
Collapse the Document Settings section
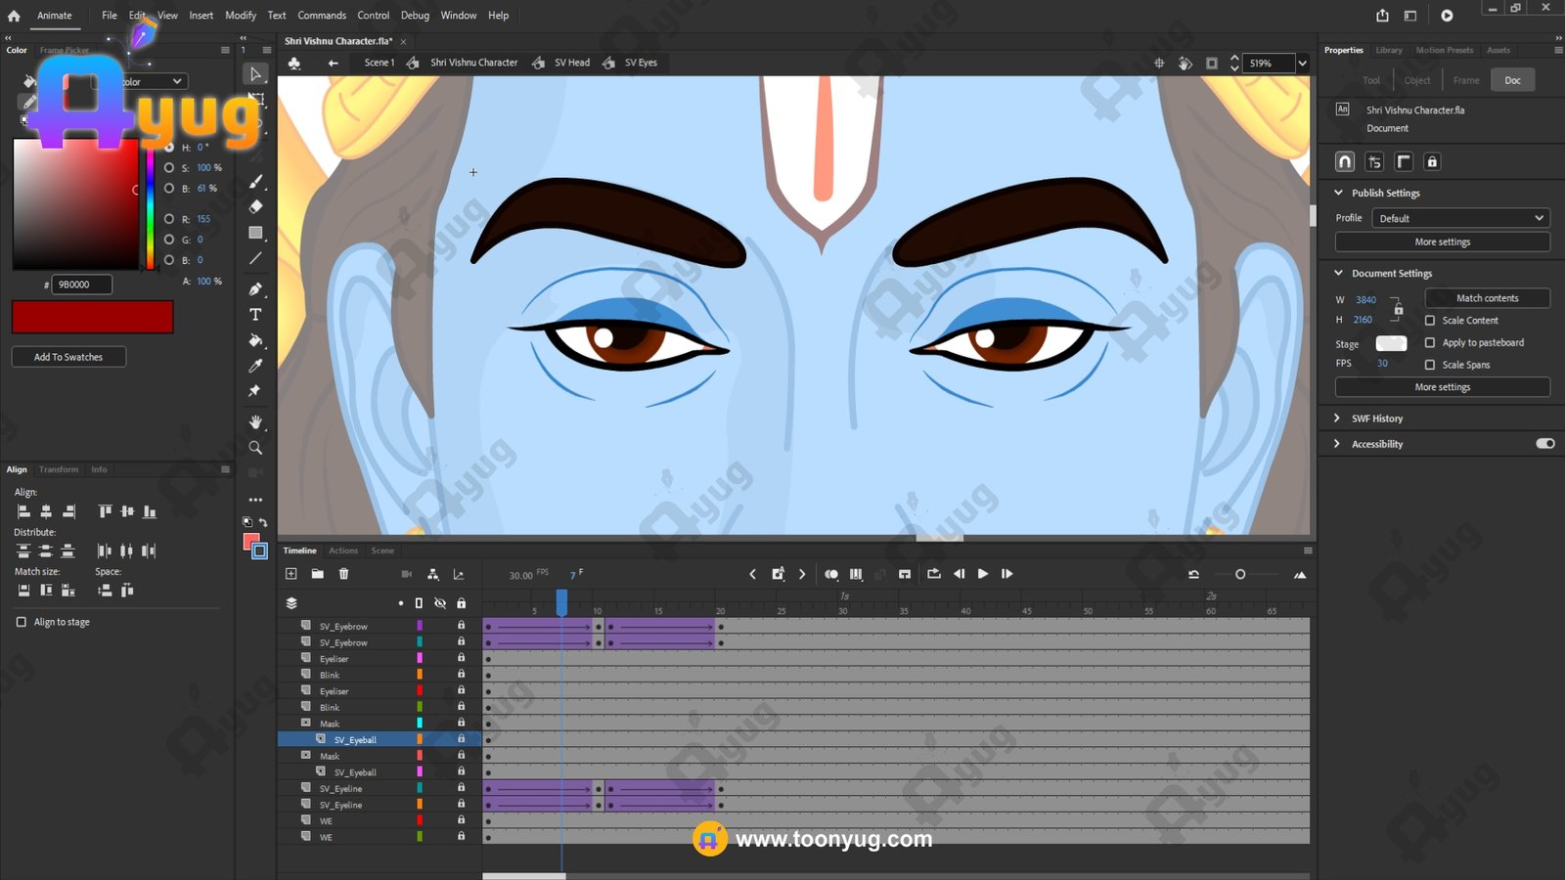(x=1338, y=273)
